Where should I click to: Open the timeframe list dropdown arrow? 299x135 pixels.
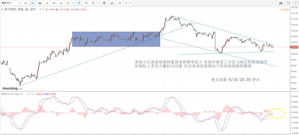73,3
